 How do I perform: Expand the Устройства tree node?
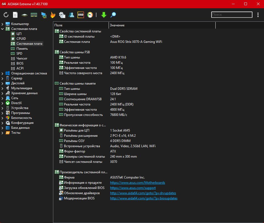(2, 108)
